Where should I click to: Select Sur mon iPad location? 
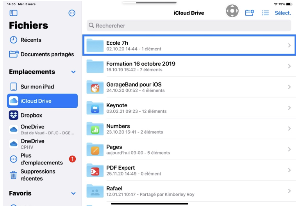point(42,87)
